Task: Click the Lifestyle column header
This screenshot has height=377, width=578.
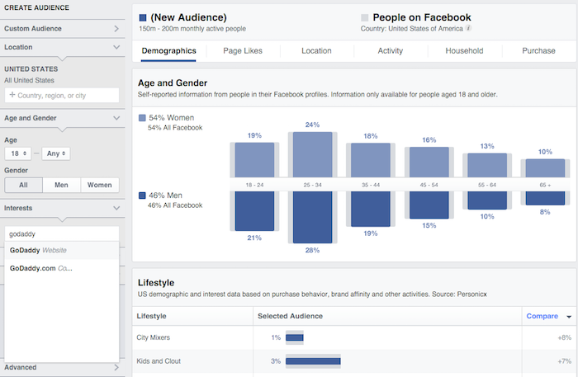Action: [151, 316]
